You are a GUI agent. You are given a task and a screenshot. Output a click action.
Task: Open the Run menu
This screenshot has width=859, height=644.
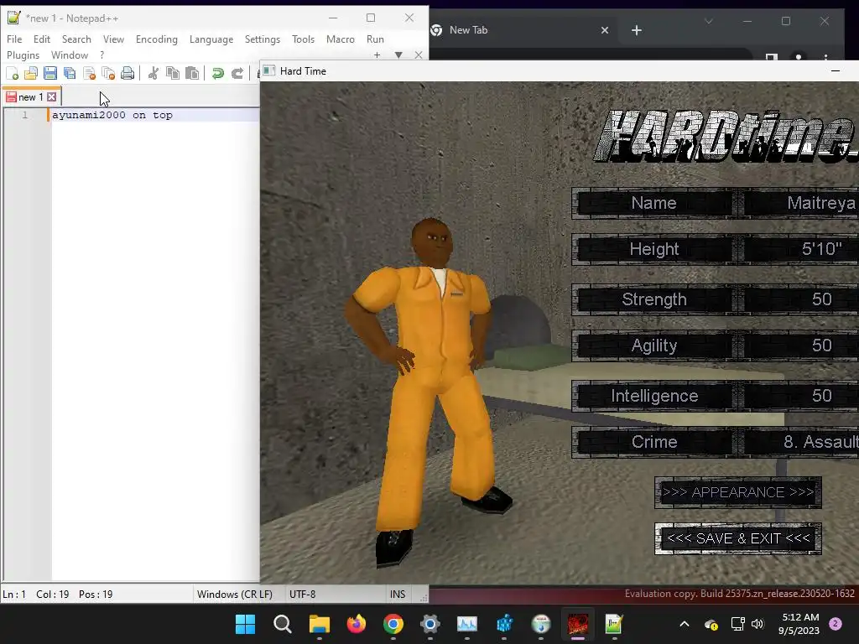tap(375, 39)
